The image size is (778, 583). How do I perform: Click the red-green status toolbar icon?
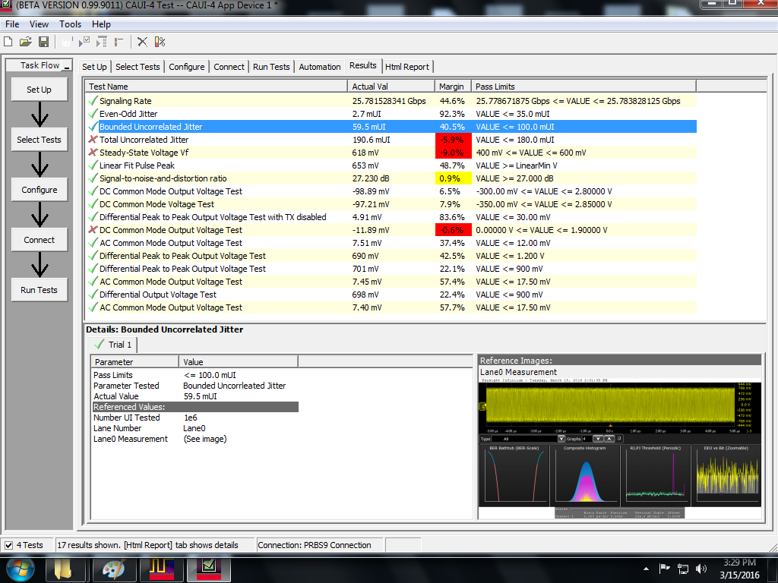pos(118,42)
